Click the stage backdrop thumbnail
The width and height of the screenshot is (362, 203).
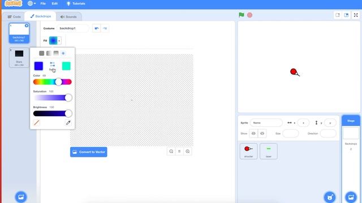351,133
